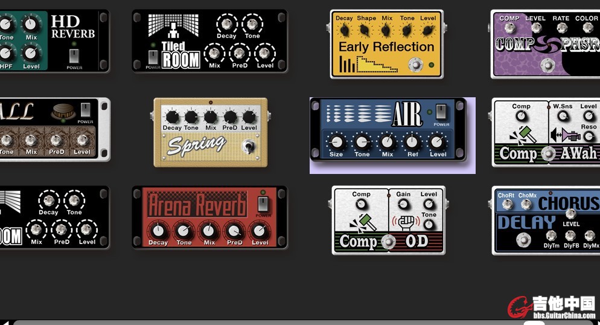Stomp the Comp Phsr footswitch
The width and height of the screenshot is (600, 325).
click(x=547, y=65)
